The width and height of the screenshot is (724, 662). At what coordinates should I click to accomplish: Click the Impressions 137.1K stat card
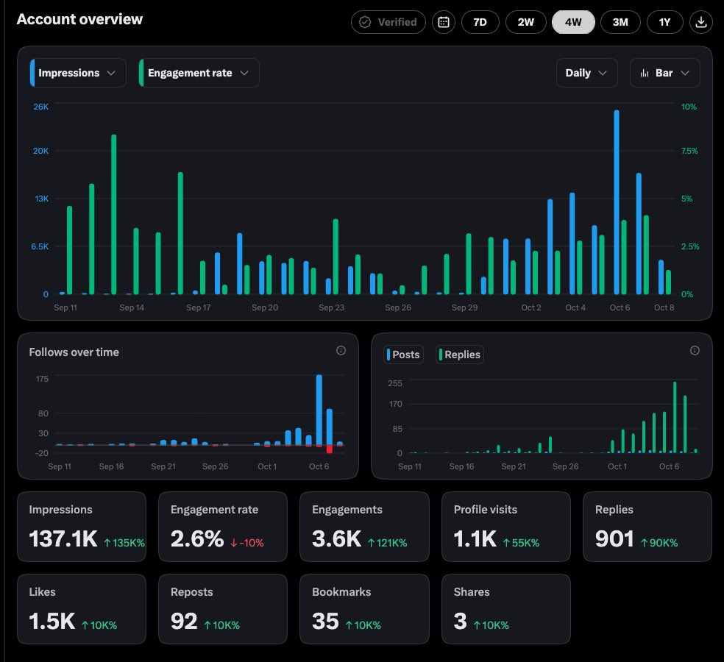(82, 527)
